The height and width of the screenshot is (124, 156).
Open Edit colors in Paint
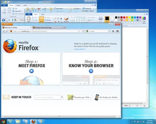[144, 20]
